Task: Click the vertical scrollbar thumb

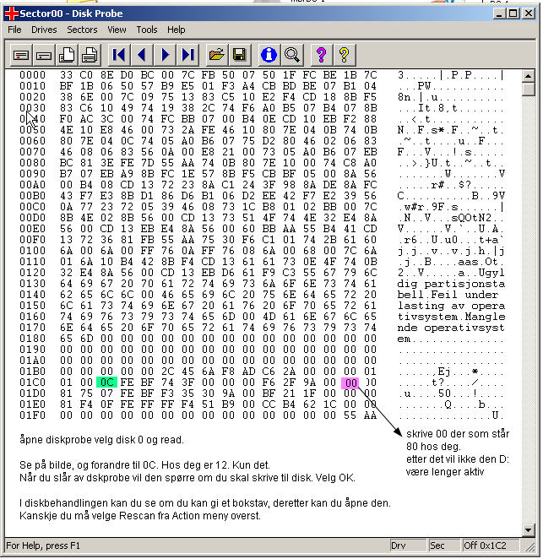Action: [528, 90]
